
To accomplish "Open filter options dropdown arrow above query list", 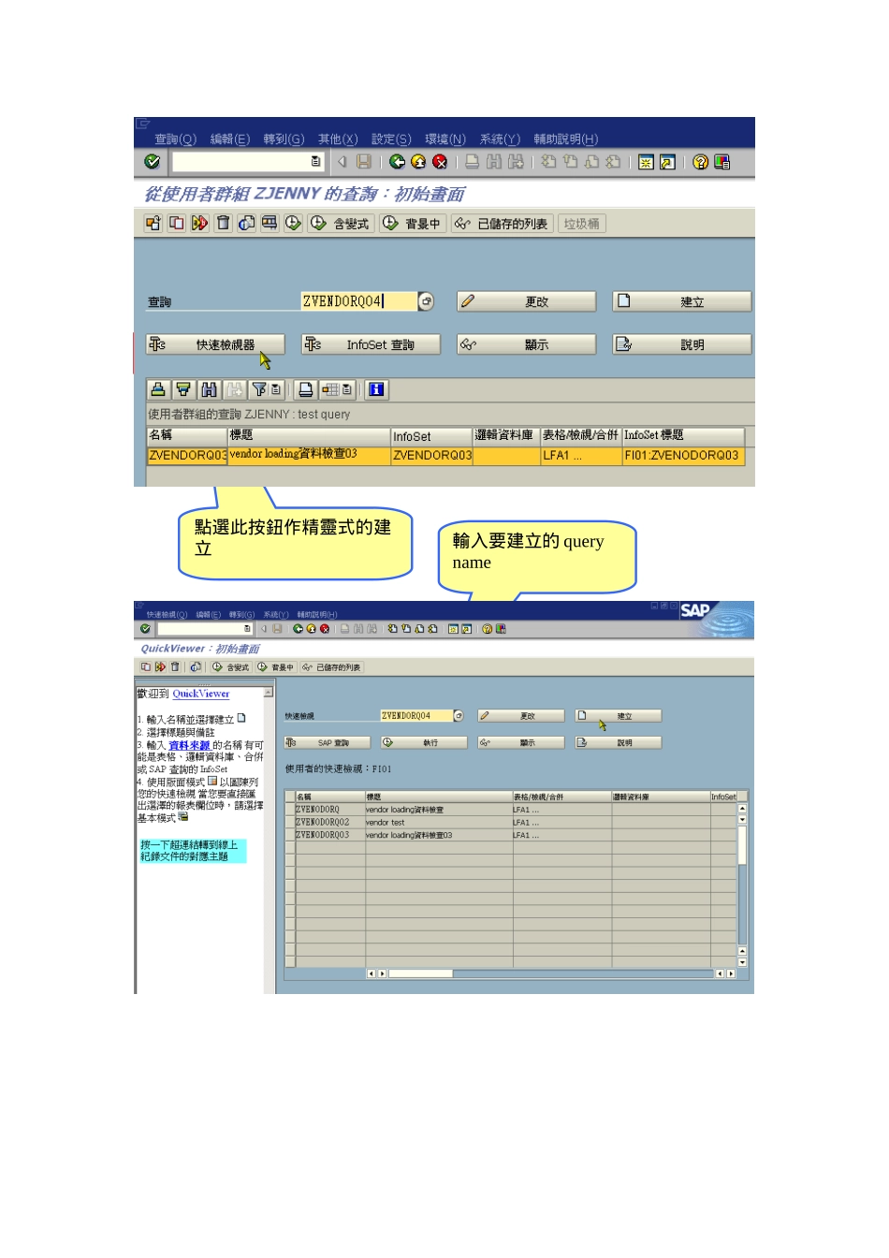I will click(x=275, y=389).
